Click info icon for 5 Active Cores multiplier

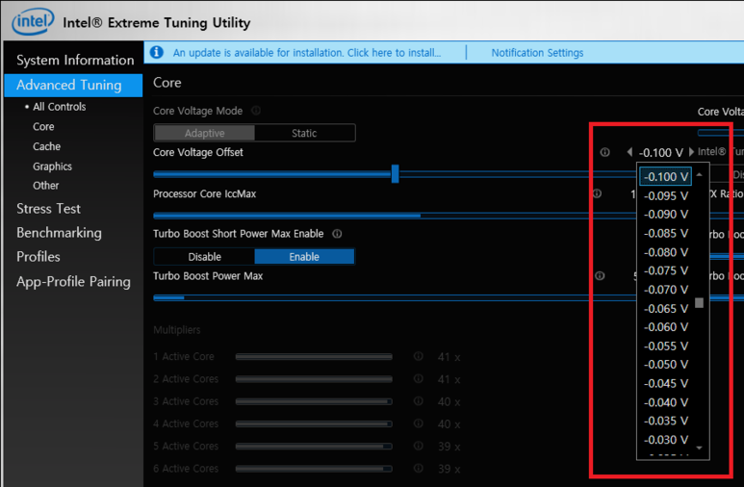(x=418, y=446)
